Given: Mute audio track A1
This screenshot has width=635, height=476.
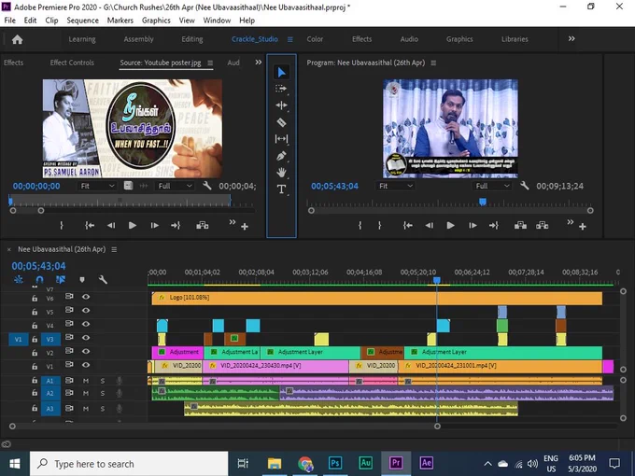Looking at the screenshot, I should click(86, 381).
